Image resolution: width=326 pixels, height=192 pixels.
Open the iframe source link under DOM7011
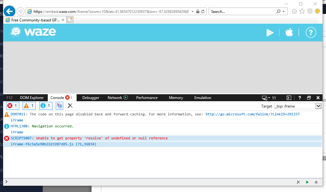point(17,120)
